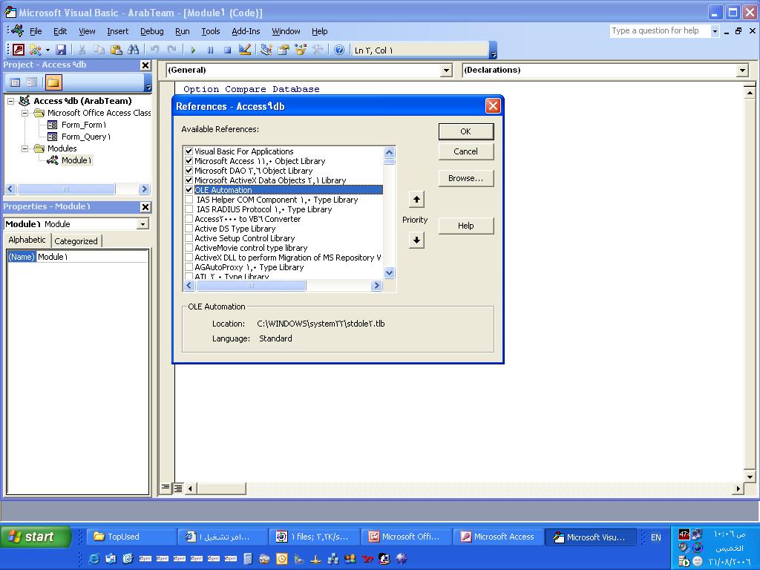Image resolution: width=760 pixels, height=570 pixels.
Task: Click the blue Help question mark icon
Action: (339, 50)
